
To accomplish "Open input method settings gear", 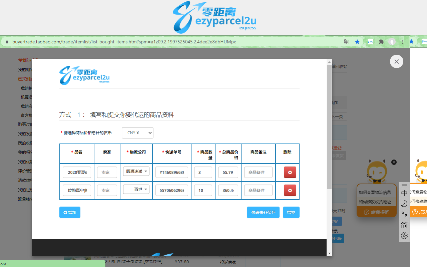I will click(404, 236).
